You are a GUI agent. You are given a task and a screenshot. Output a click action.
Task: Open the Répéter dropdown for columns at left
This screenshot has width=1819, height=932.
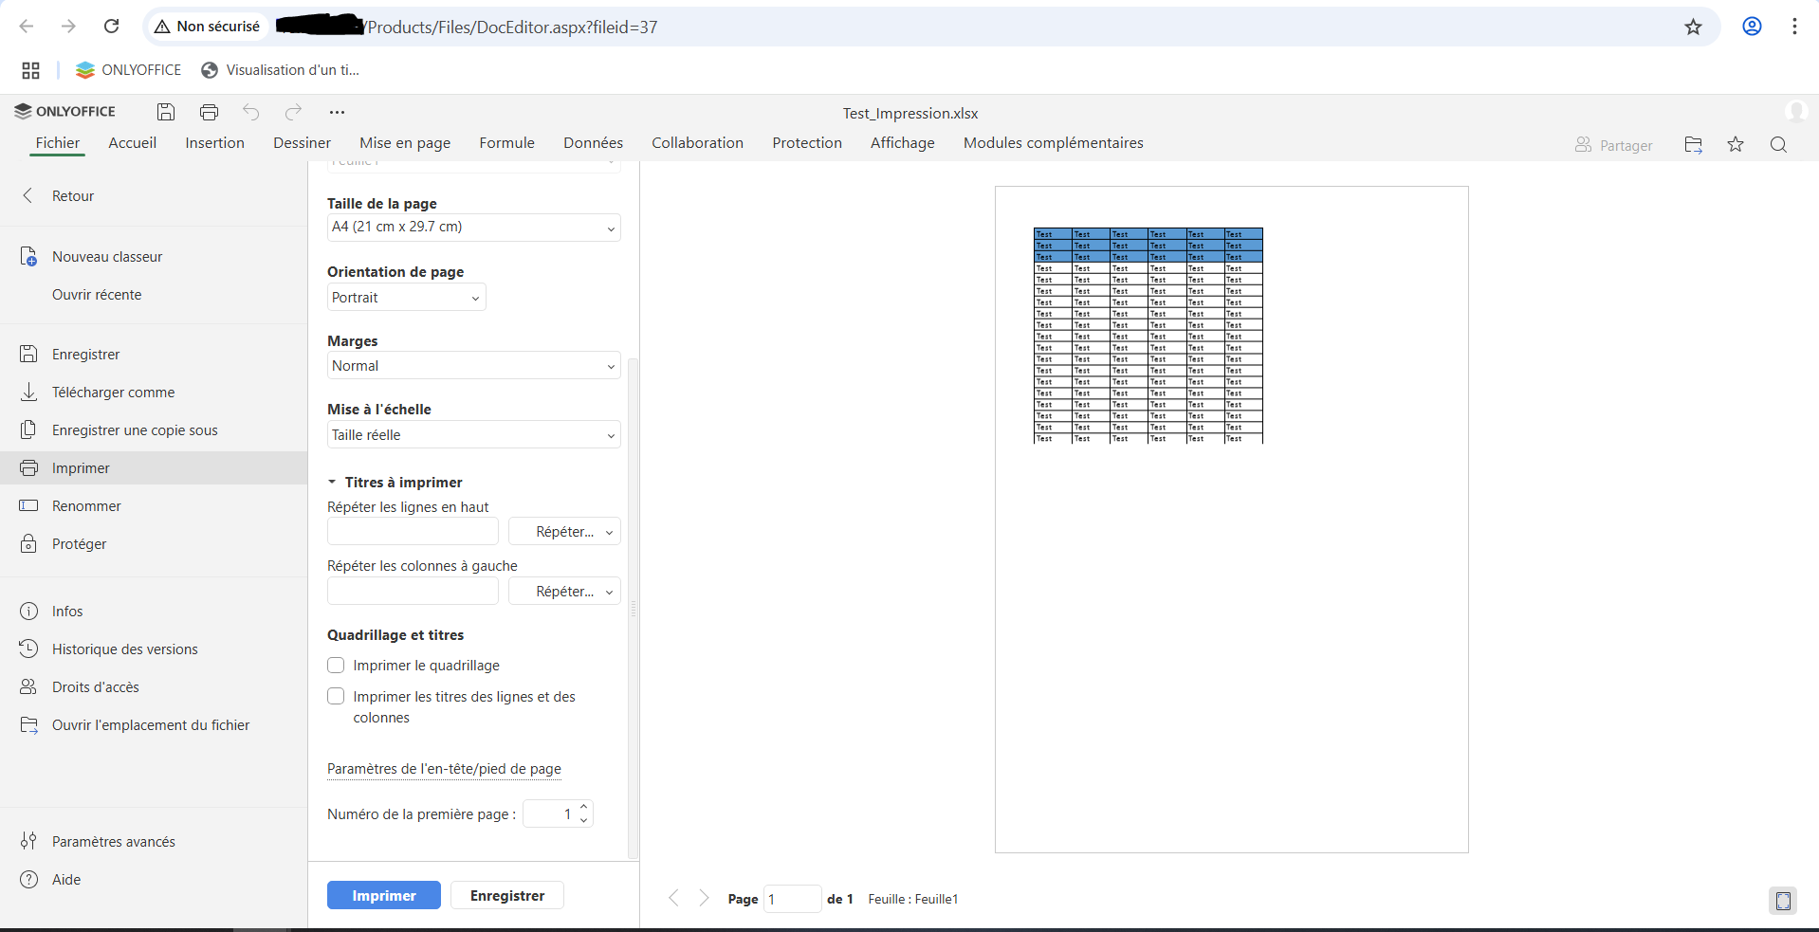point(564,592)
